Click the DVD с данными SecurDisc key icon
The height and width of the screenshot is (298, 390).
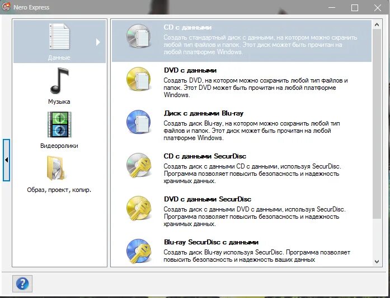pyautogui.click(x=139, y=208)
